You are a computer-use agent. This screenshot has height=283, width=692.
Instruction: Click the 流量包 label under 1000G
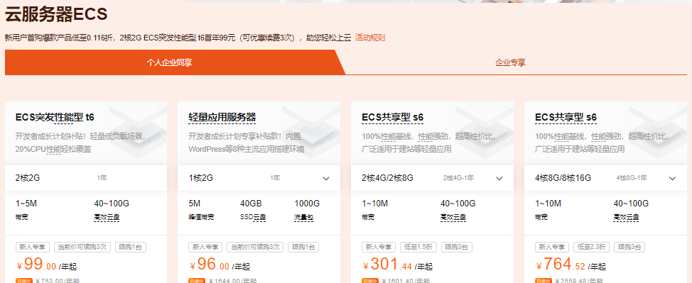303,217
